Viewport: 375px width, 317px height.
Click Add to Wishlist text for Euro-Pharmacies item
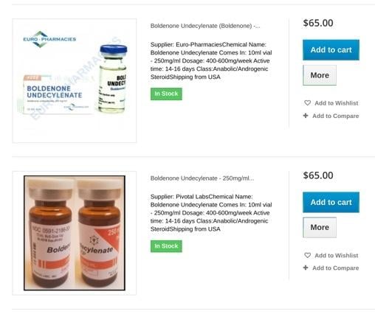337,103
